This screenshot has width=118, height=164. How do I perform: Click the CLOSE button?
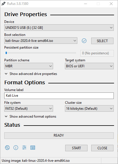pyautogui.click(x=102, y=148)
